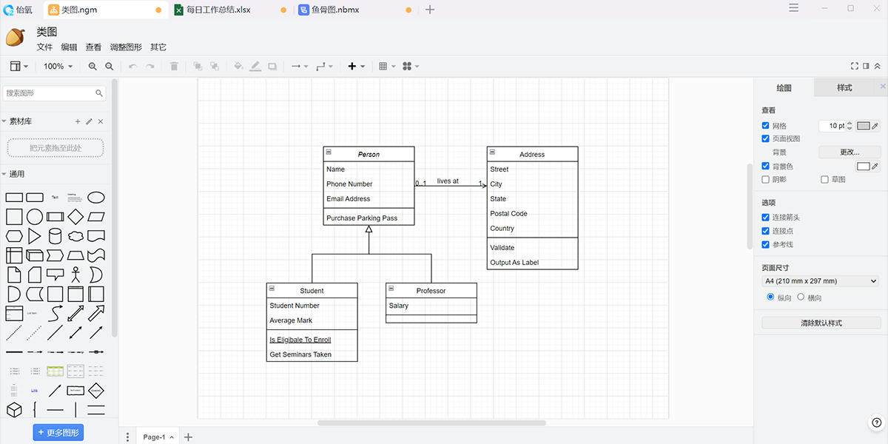
Task: Open the 调整图形 menu
Action: click(126, 47)
